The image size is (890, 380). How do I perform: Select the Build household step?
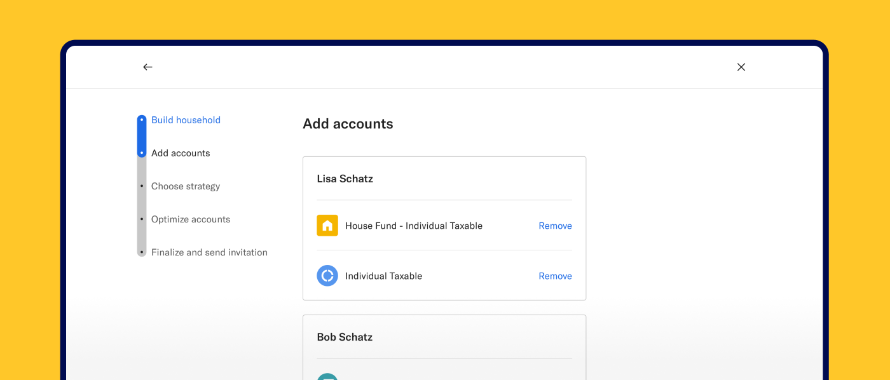tap(186, 119)
